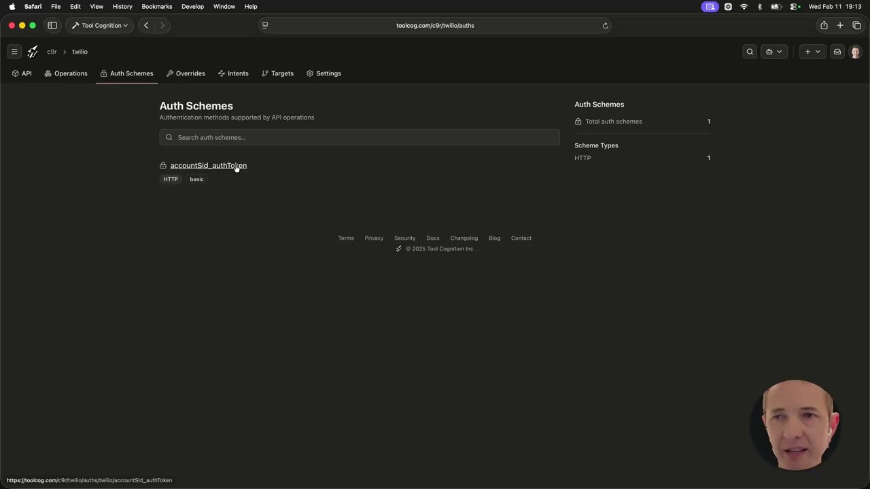Switch to the Targets tab
The width and height of the screenshot is (870, 489).
coord(277,73)
